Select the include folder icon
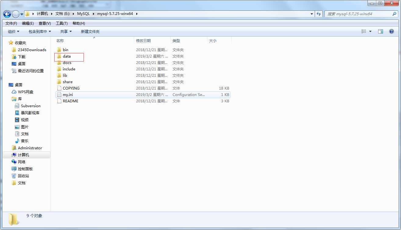The width and height of the screenshot is (401, 230). coord(59,69)
